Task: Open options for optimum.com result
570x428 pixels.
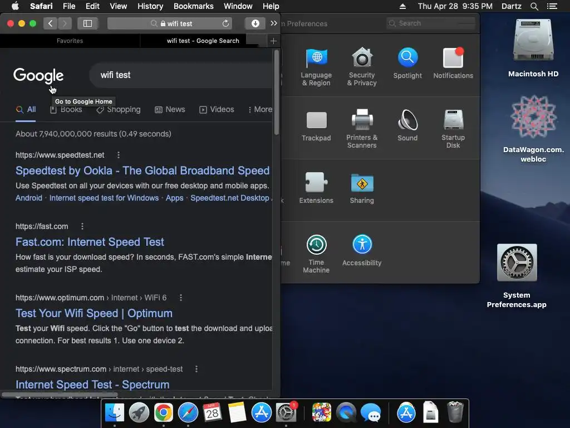Action: (x=181, y=298)
